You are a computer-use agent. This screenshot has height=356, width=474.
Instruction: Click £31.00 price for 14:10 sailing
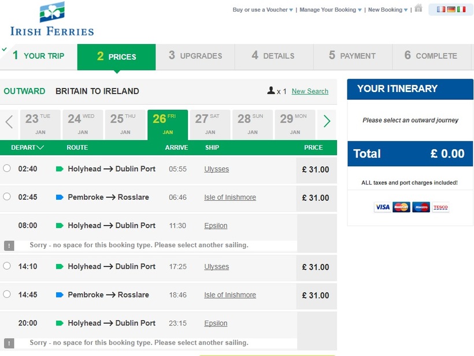[x=316, y=267]
